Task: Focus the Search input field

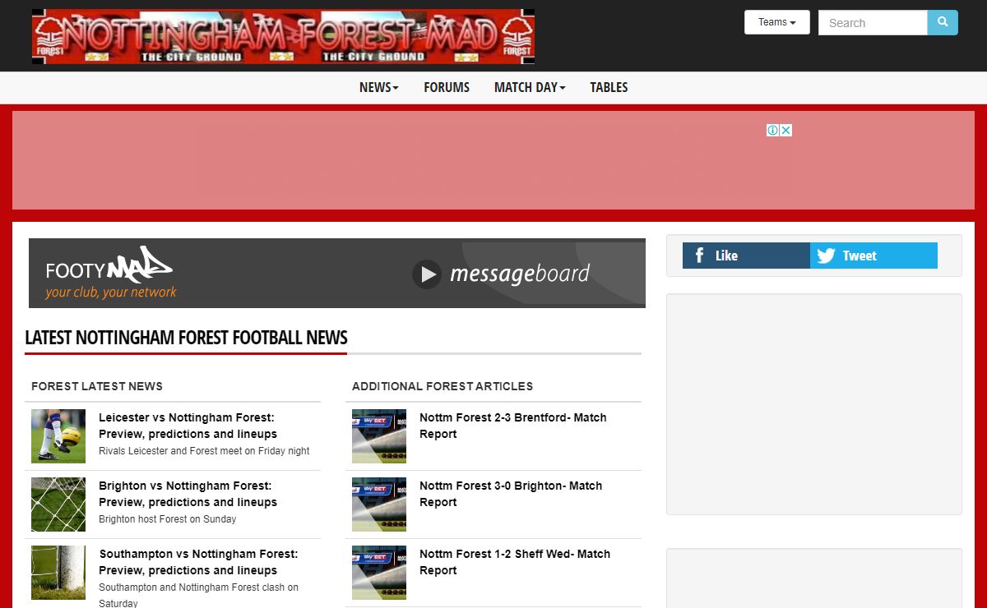Action: coord(873,23)
